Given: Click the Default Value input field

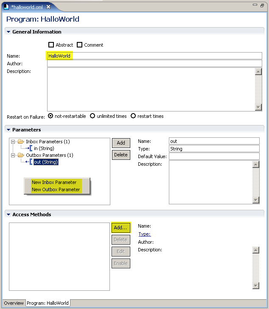Looking at the screenshot, I should coord(214,156).
